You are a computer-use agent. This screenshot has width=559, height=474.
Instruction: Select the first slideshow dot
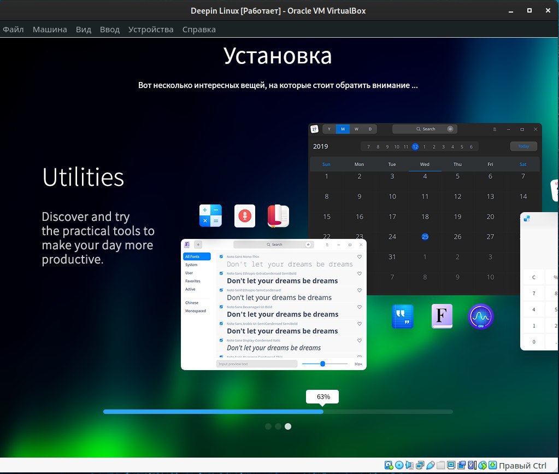click(268, 426)
